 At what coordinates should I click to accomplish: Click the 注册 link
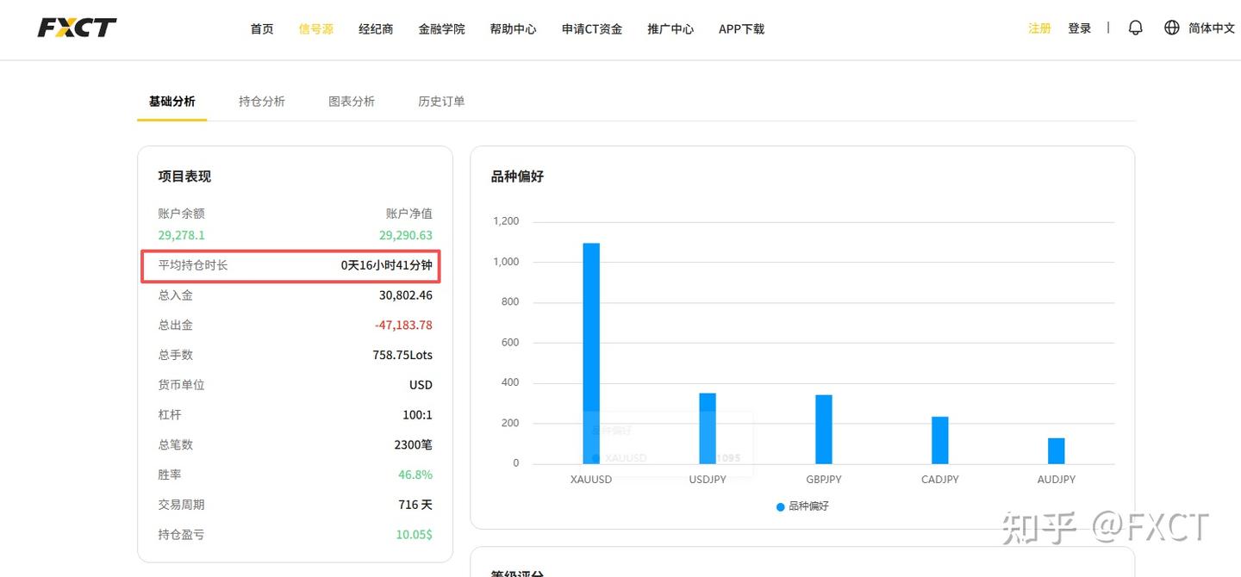coord(1039,28)
